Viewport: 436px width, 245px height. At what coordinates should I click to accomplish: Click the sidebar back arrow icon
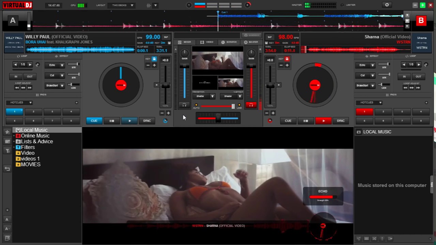point(7,169)
